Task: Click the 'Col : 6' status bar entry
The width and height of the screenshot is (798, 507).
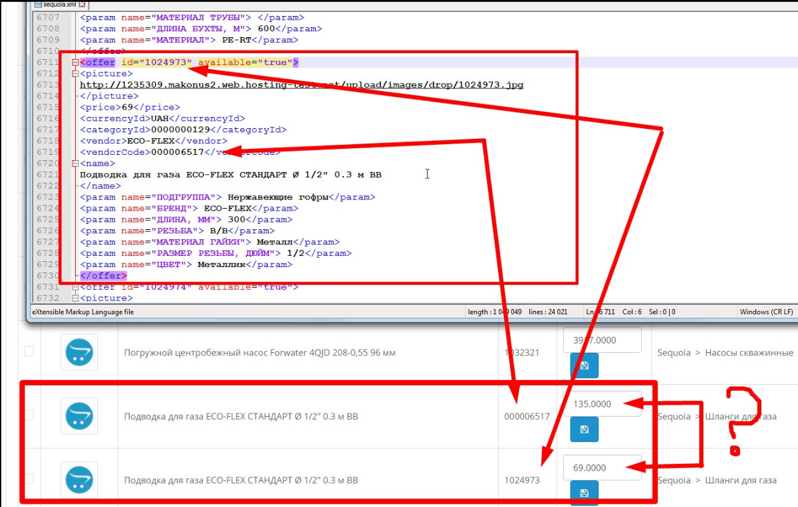Action: pos(631,312)
